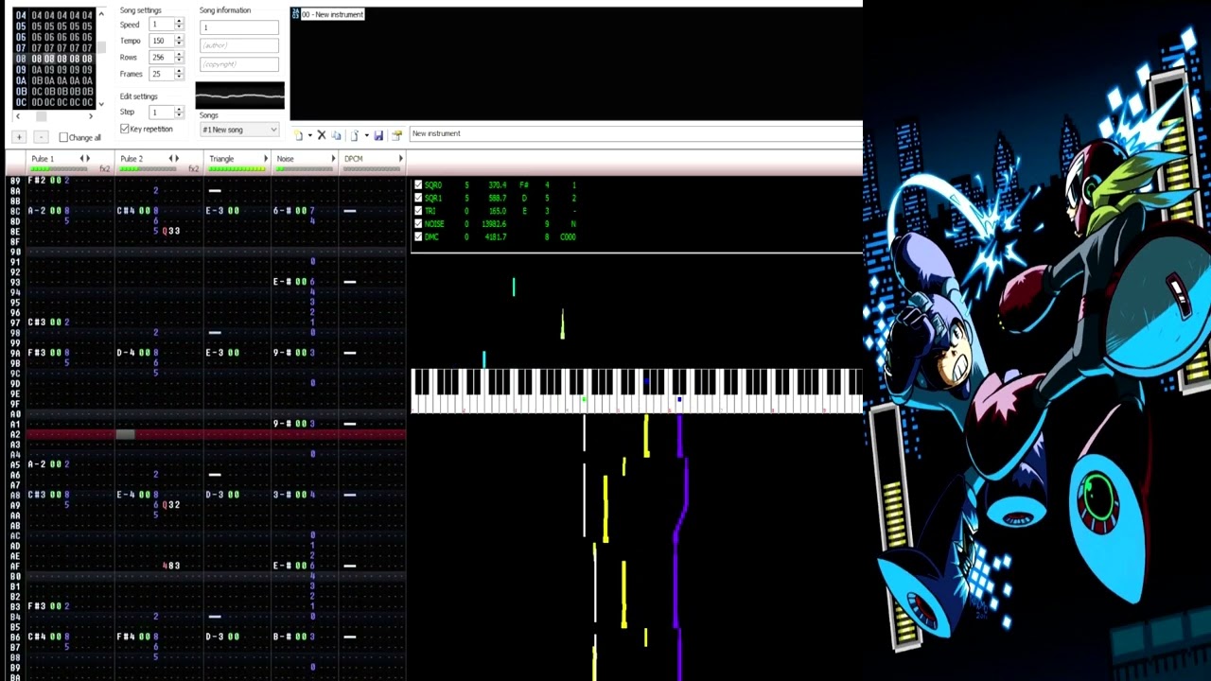Expand Triangle channel effect columns arrow
Image resolution: width=1211 pixels, height=681 pixels.
(x=266, y=158)
